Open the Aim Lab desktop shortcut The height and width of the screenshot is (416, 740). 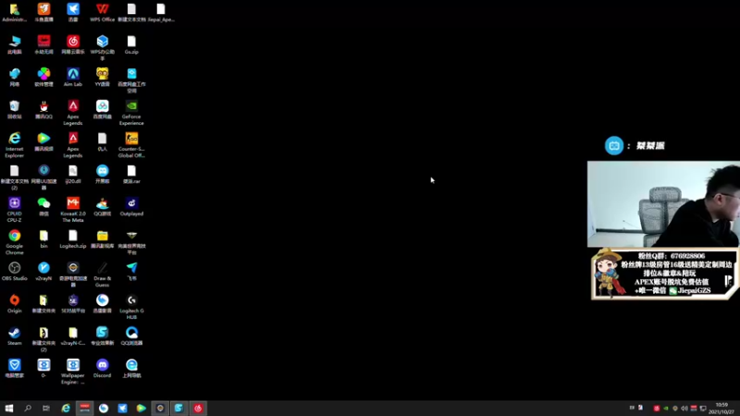(73, 78)
